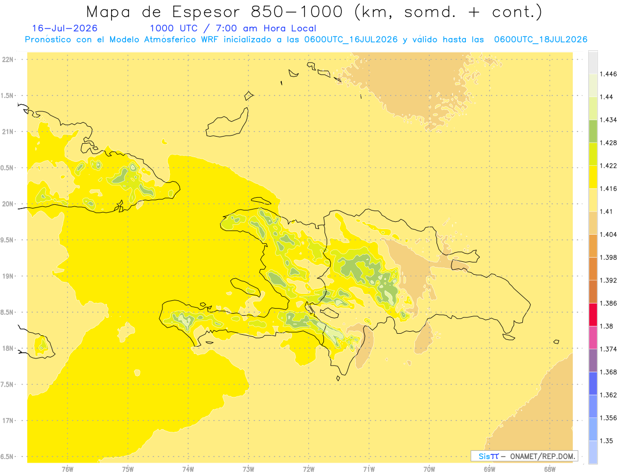Image resolution: width=617 pixels, height=476 pixels.
Task: Click legend value '1.428'
Action: (608, 143)
